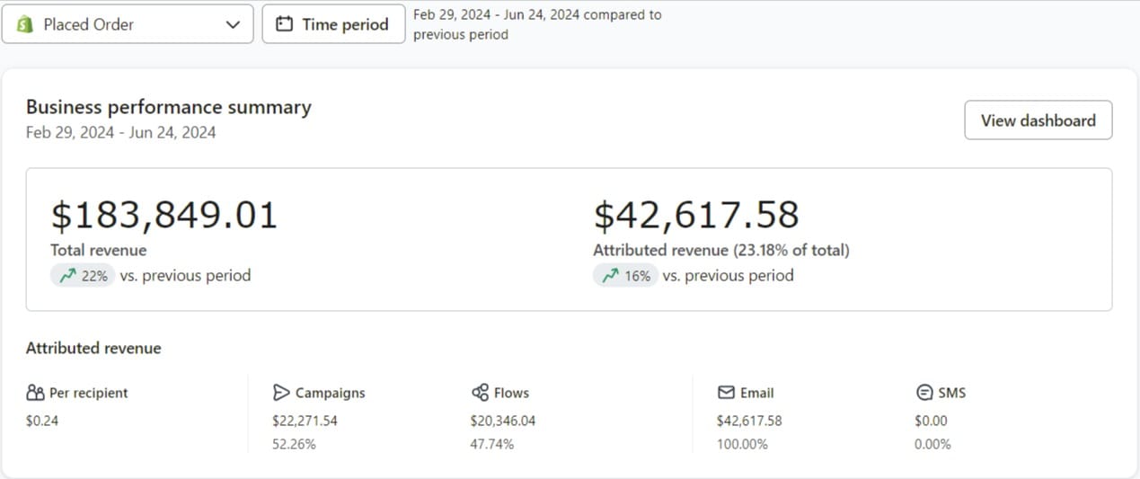Click the Shopify bag icon
This screenshot has width=1140, height=479.
tap(25, 24)
